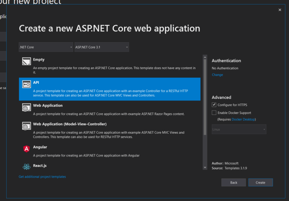Choose Web Application (Model-View-Controller) template
Screen dimensions: 289x201
[110, 130]
